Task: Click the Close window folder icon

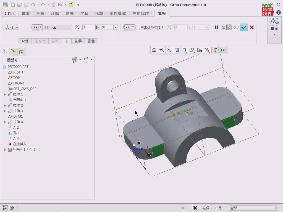Action: [71, 5]
